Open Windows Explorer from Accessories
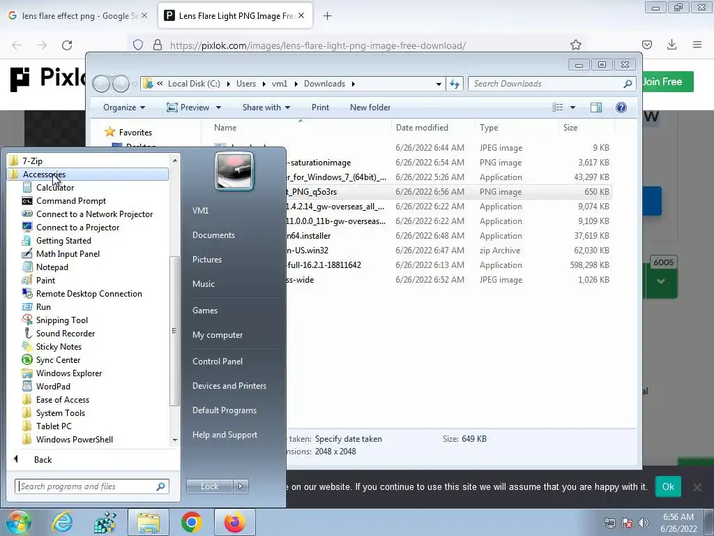This screenshot has width=714, height=536. [x=69, y=373]
